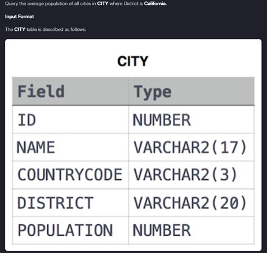The height and width of the screenshot is (253, 267).
Task: Select the NAME field cell
Action: point(70,147)
